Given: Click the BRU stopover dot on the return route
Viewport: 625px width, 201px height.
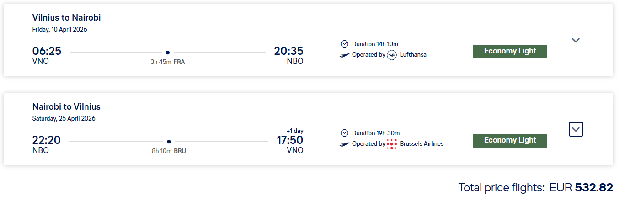Looking at the screenshot, I should coord(169,142).
